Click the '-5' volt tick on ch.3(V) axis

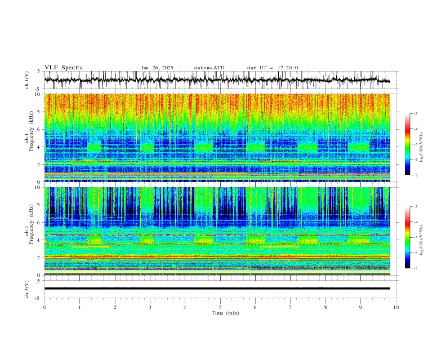[x=38, y=298]
